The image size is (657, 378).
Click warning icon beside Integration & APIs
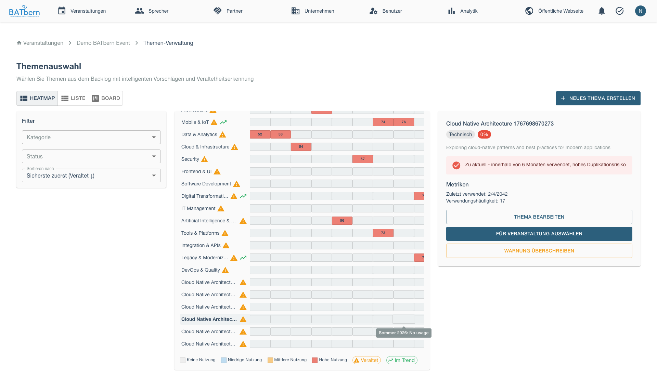pos(226,246)
